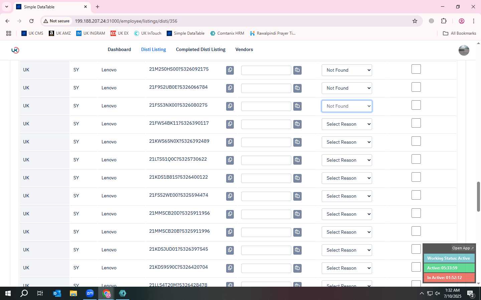Tick the checkbox for 21FSS2WE00?5325594474
Screen dimensions: 481x300
click(416, 195)
